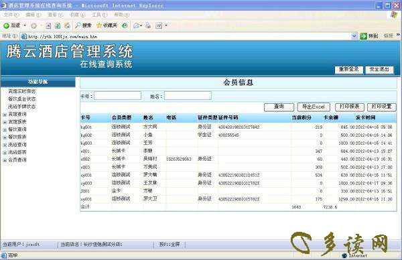Click the URL address bar field
The image size is (402, 260).
point(188,36)
